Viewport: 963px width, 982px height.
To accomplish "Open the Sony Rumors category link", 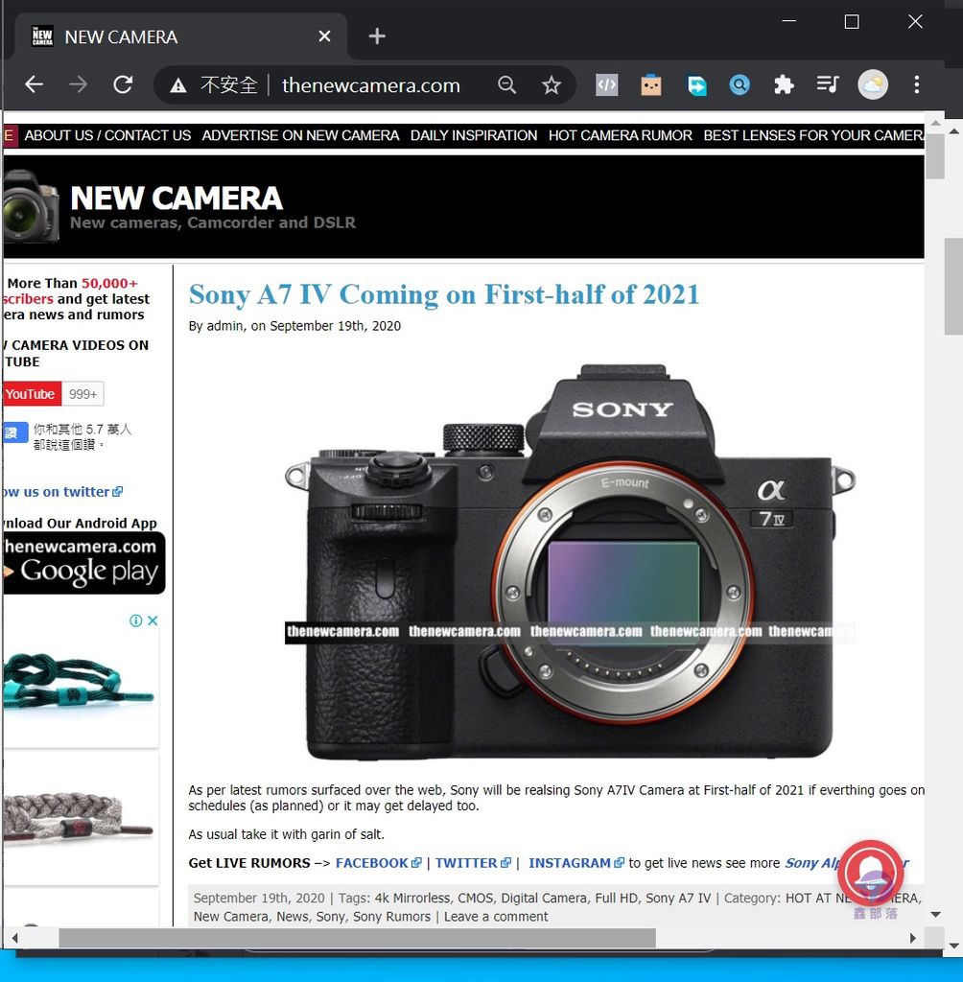I will coord(391,917).
